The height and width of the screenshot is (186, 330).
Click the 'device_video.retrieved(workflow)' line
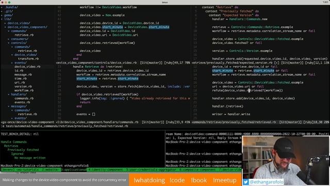tap(107, 43)
